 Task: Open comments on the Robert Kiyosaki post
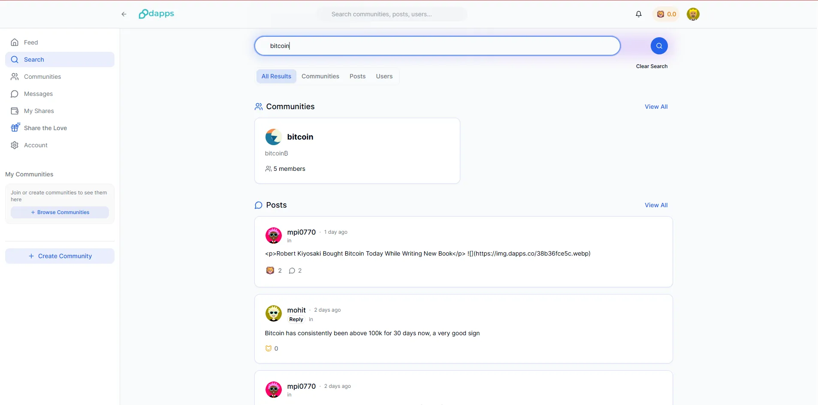(x=295, y=271)
